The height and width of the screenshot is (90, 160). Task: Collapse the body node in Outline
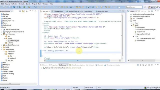[x=131, y=25]
